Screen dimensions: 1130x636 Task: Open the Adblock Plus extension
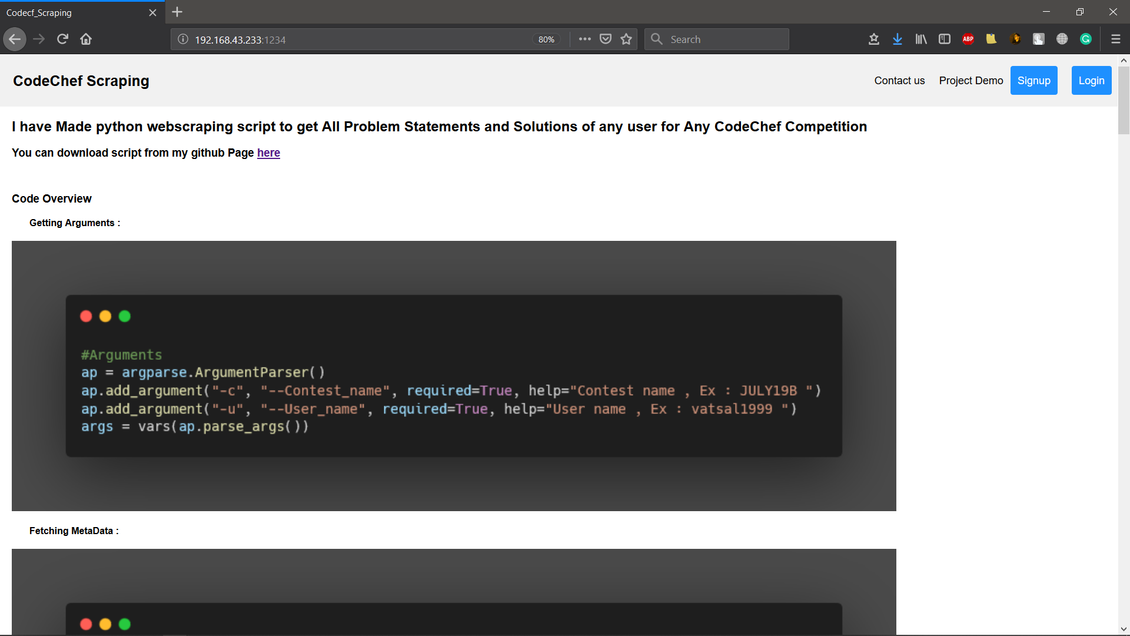pyautogui.click(x=968, y=39)
